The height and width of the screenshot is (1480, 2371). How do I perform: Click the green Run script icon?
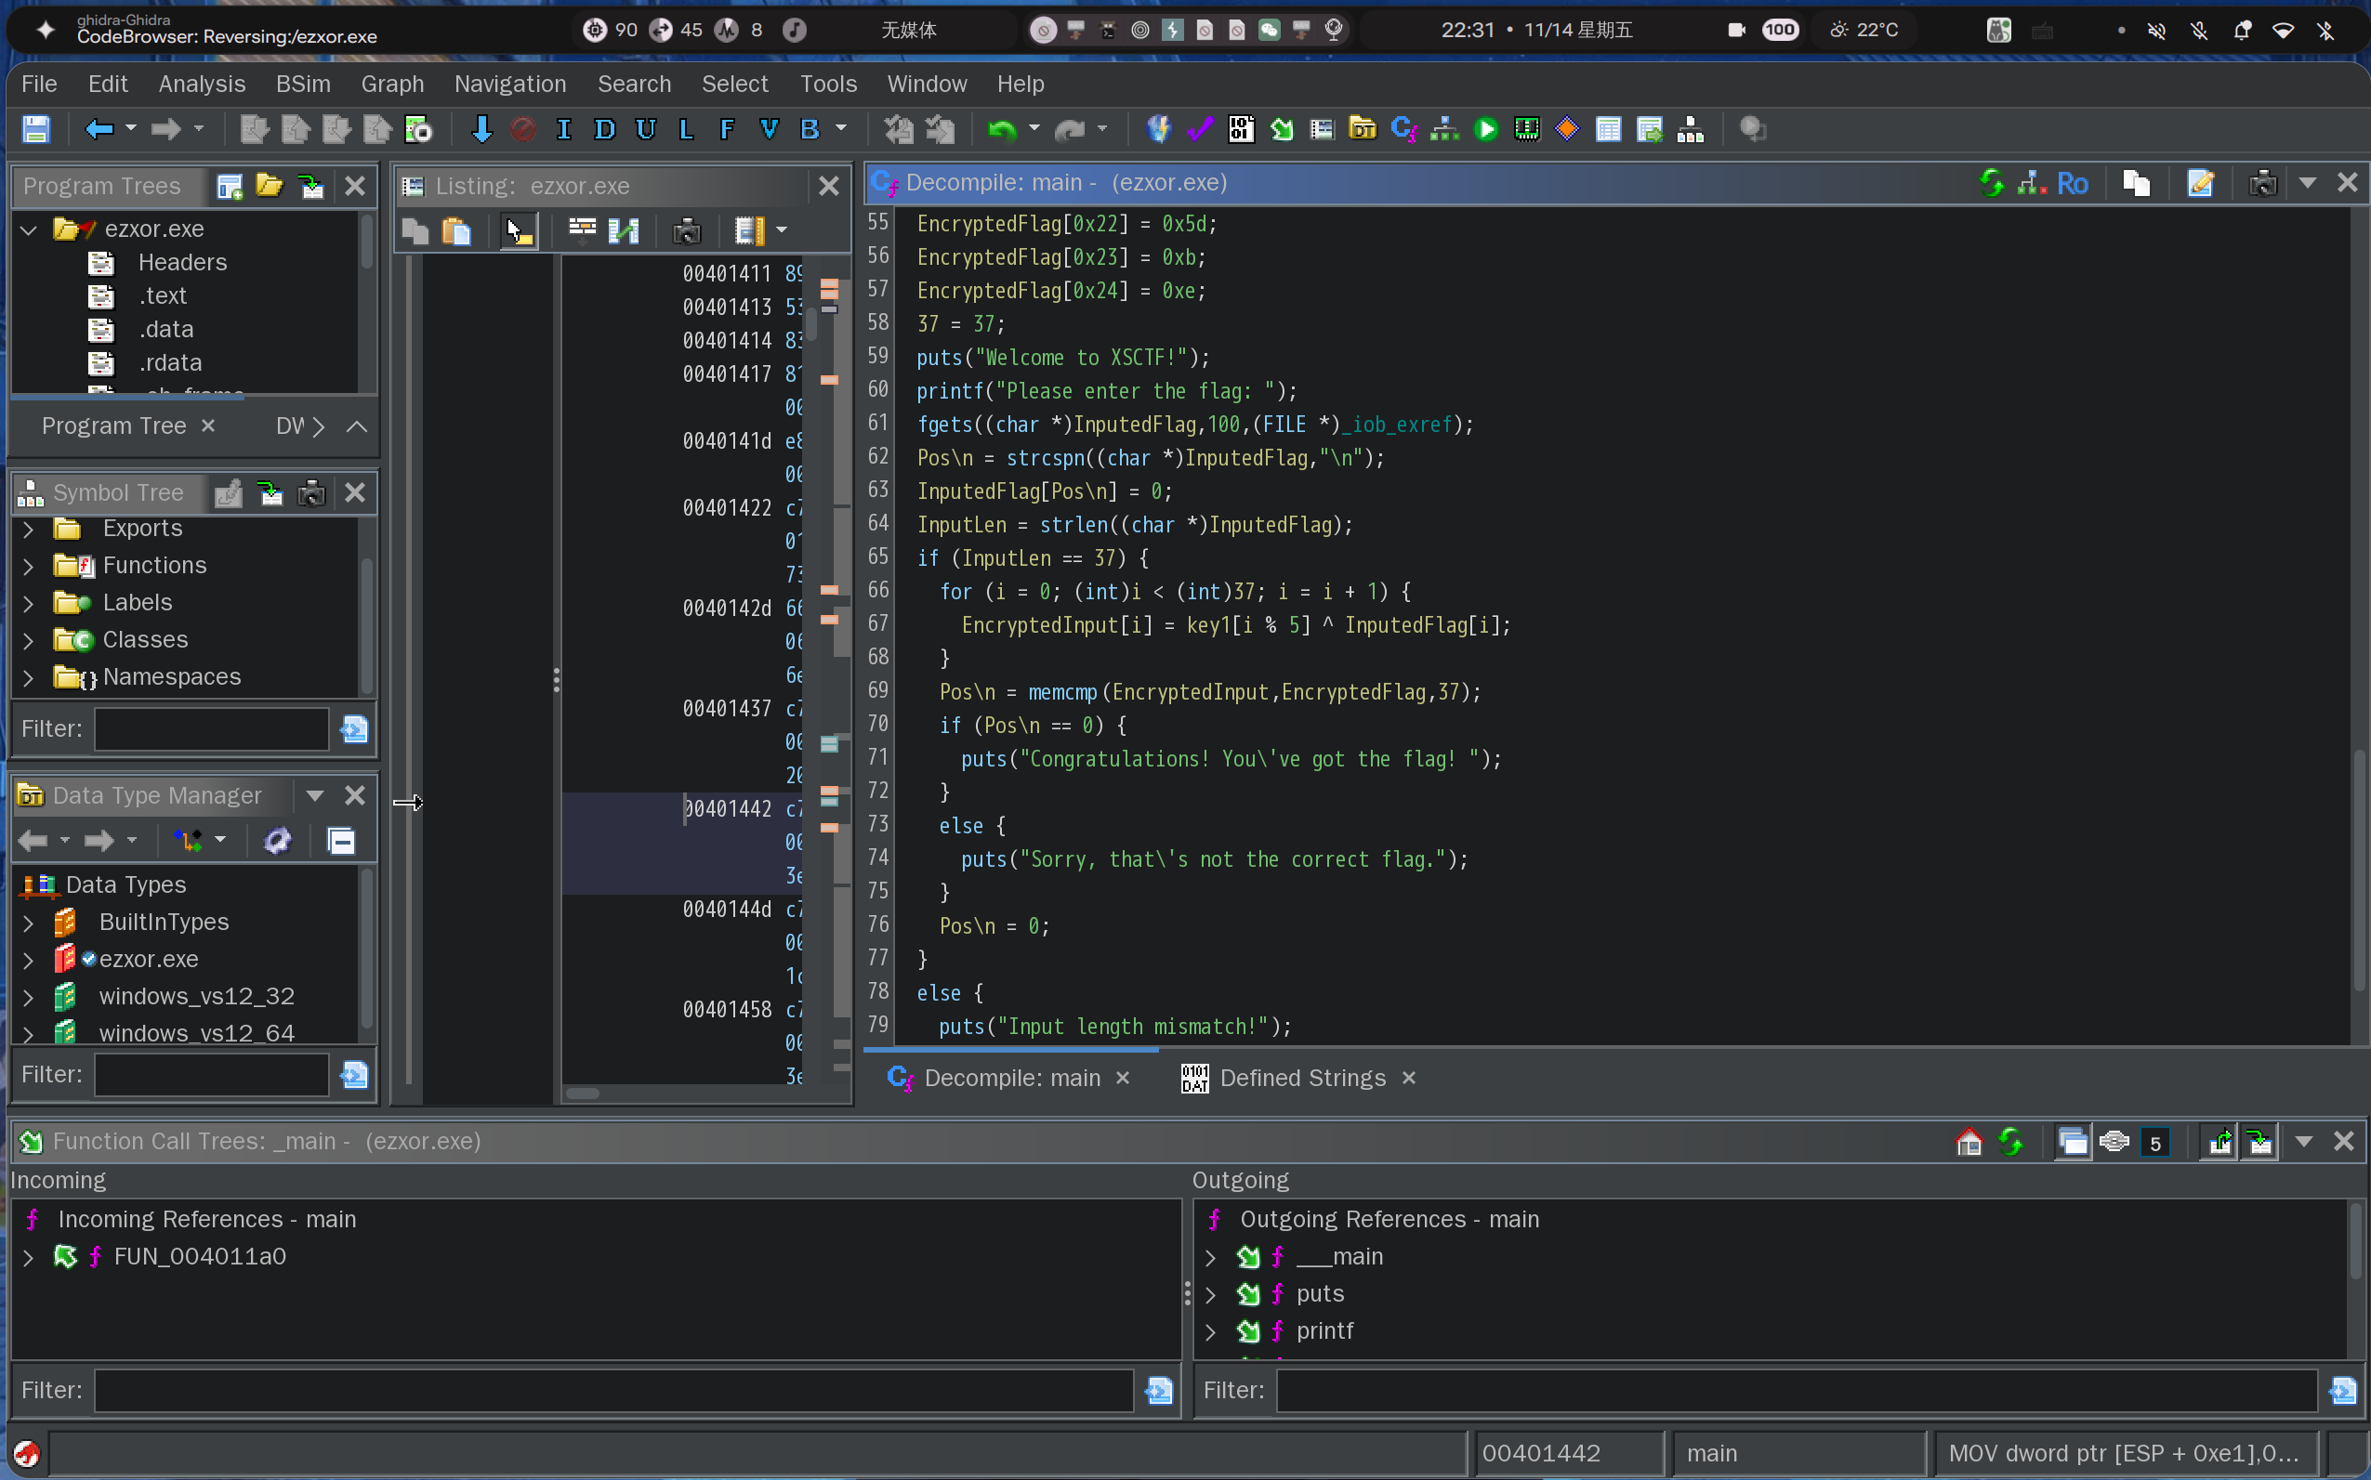(x=1485, y=129)
